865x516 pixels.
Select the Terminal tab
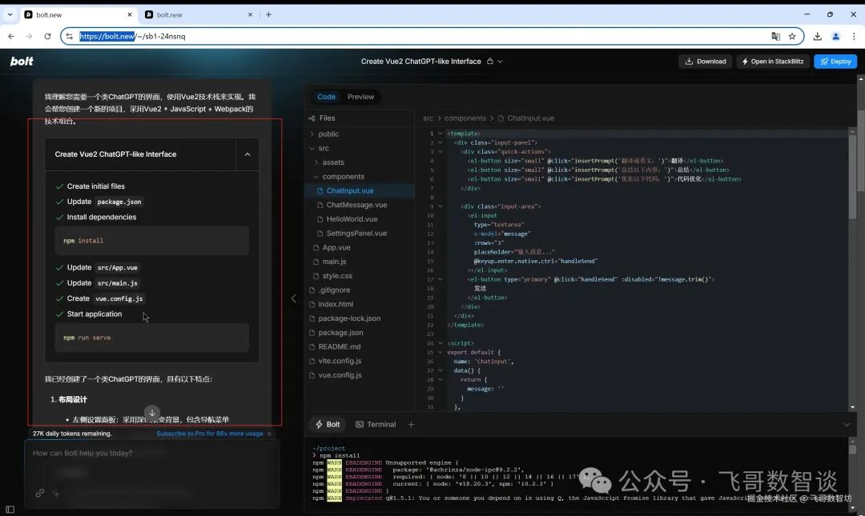click(376, 425)
